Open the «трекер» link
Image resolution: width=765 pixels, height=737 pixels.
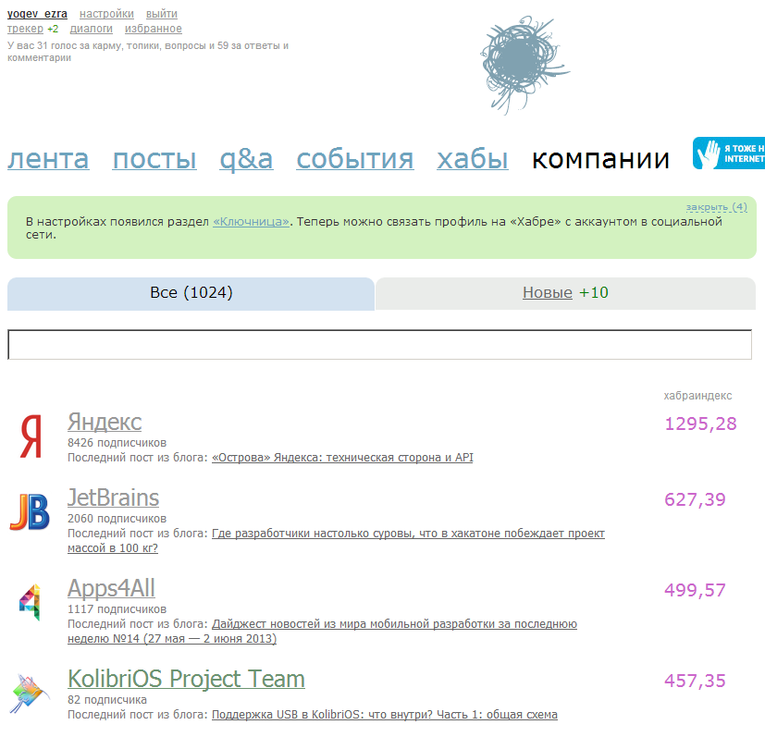tap(25, 29)
